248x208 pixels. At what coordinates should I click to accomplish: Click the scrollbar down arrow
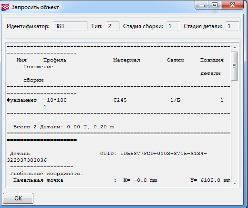(235, 184)
